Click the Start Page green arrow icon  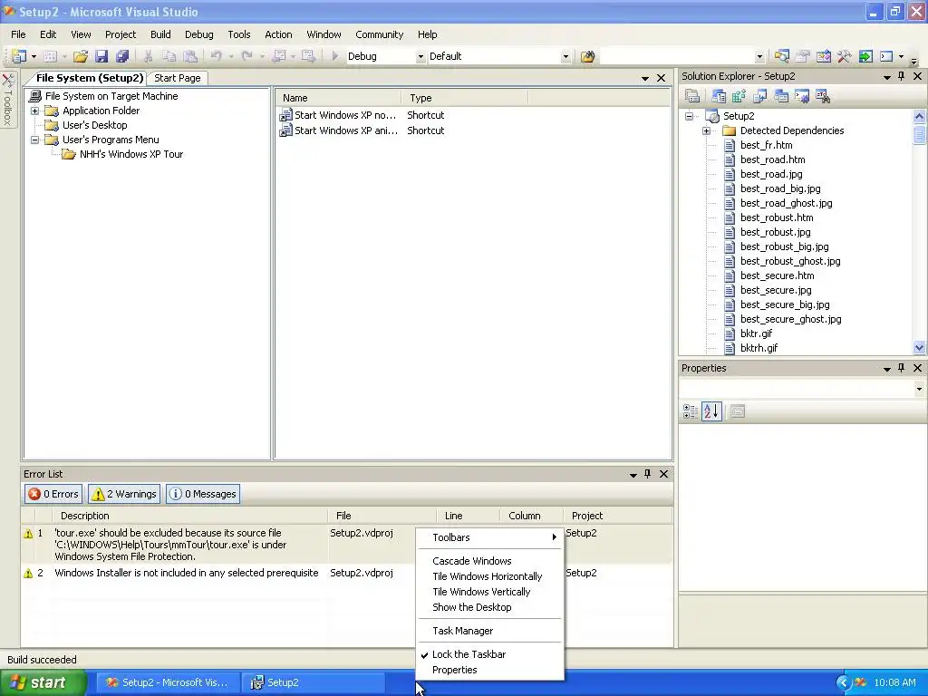tap(865, 56)
